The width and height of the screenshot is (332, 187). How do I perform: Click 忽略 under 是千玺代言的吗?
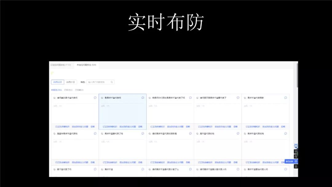(236, 162)
